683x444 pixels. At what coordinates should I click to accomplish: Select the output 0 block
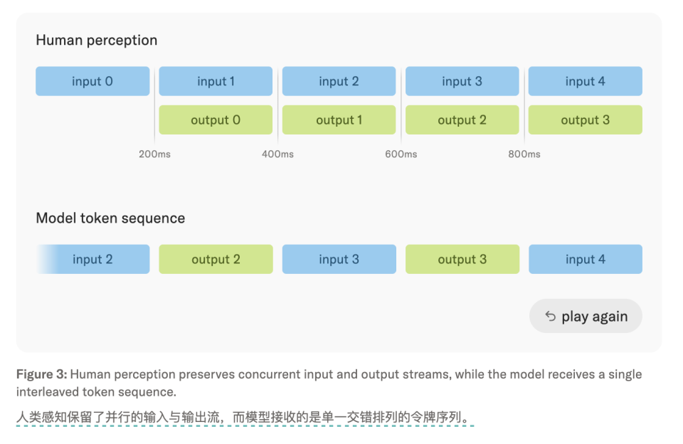coord(216,120)
